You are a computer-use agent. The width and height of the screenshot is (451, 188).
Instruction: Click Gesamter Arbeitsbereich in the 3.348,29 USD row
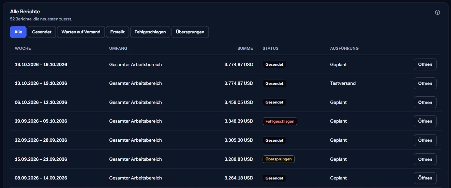click(135, 121)
